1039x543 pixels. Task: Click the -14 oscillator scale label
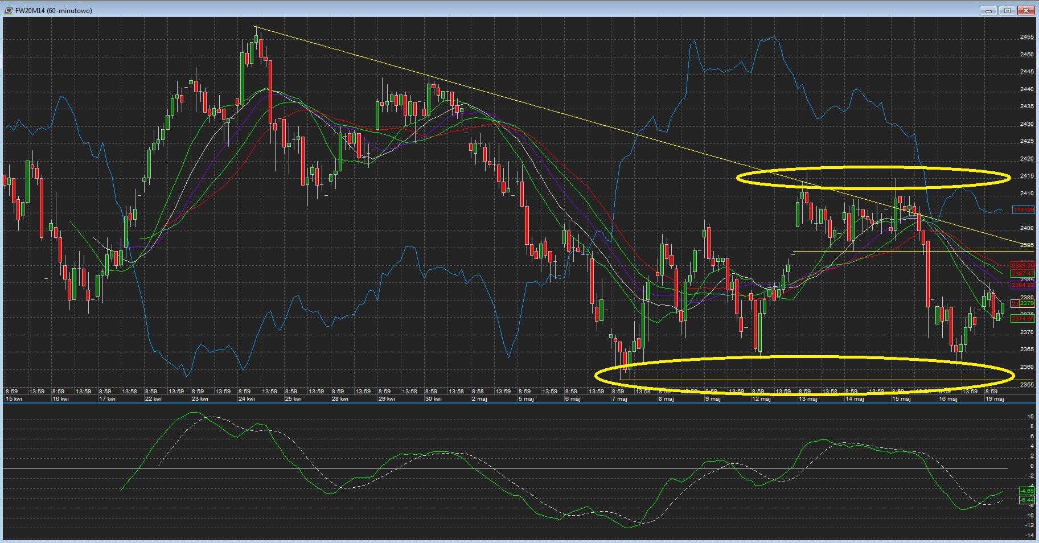point(1029,536)
